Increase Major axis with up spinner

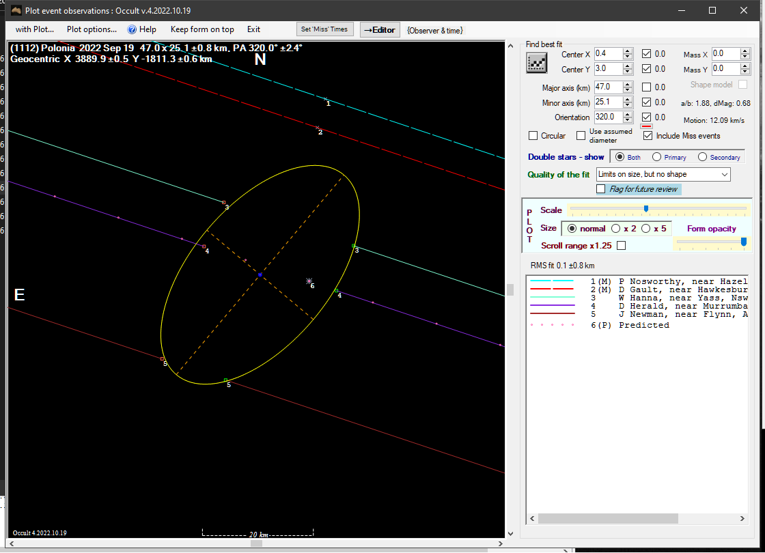click(x=628, y=85)
